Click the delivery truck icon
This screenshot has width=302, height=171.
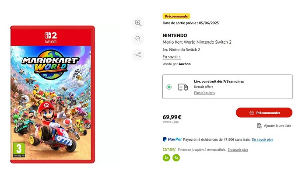click(183, 87)
